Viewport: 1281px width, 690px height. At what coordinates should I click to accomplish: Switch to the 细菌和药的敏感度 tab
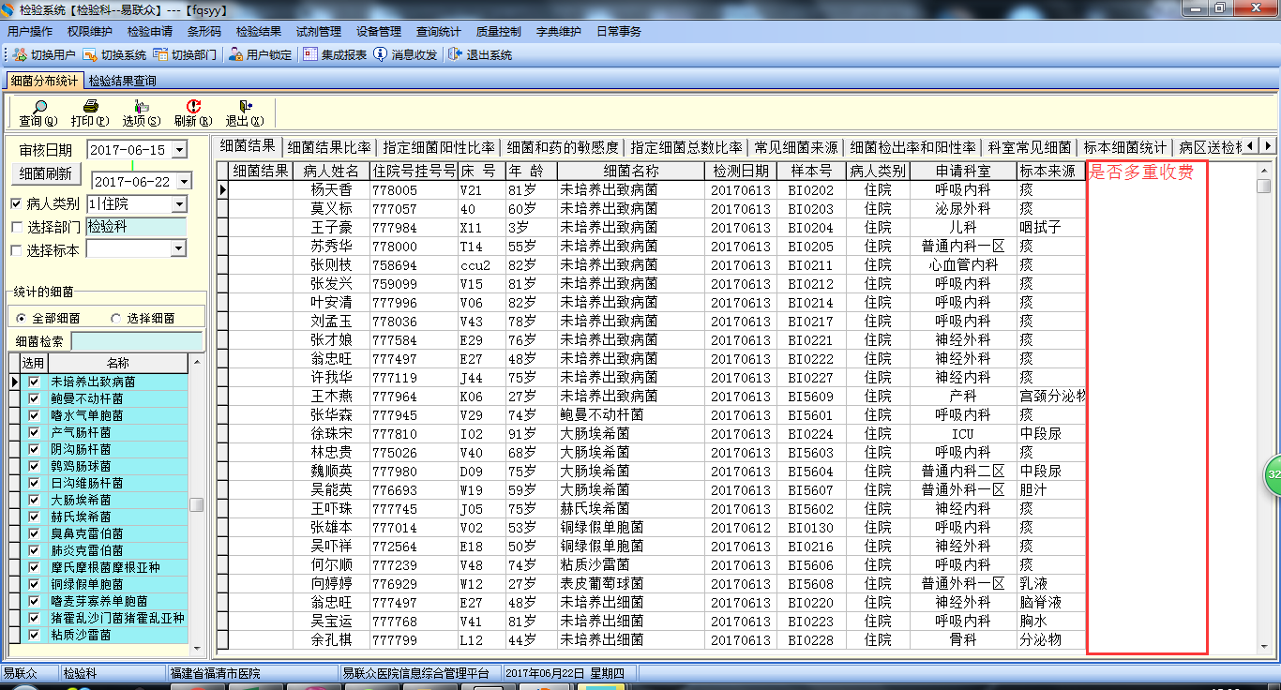tap(563, 147)
